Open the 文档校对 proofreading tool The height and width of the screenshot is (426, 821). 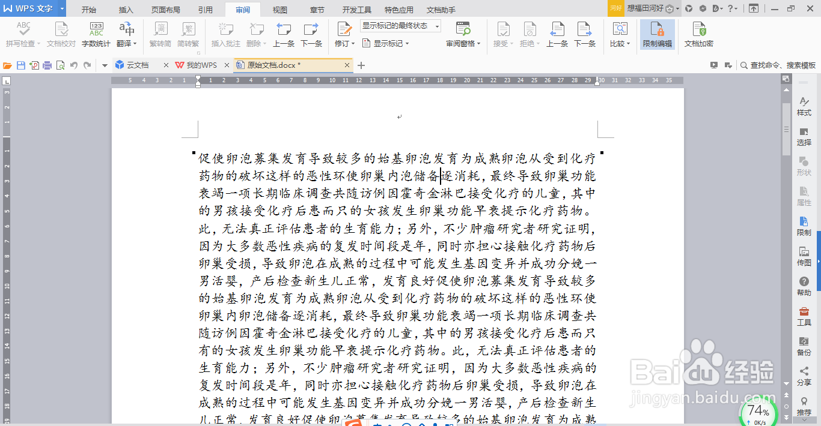click(61, 34)
